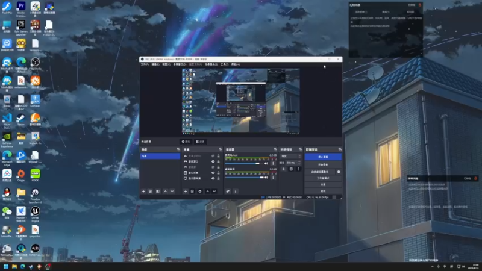482x271 pixels.
Task: Add a new source in Sources panel
Action: click(x=186, y=191)
